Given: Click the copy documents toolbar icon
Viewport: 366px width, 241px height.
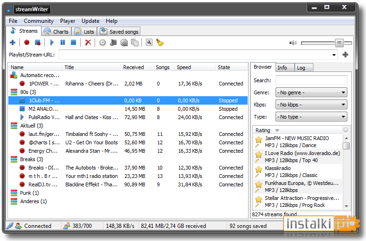Looking at the screenshot, I should (135, 43).
